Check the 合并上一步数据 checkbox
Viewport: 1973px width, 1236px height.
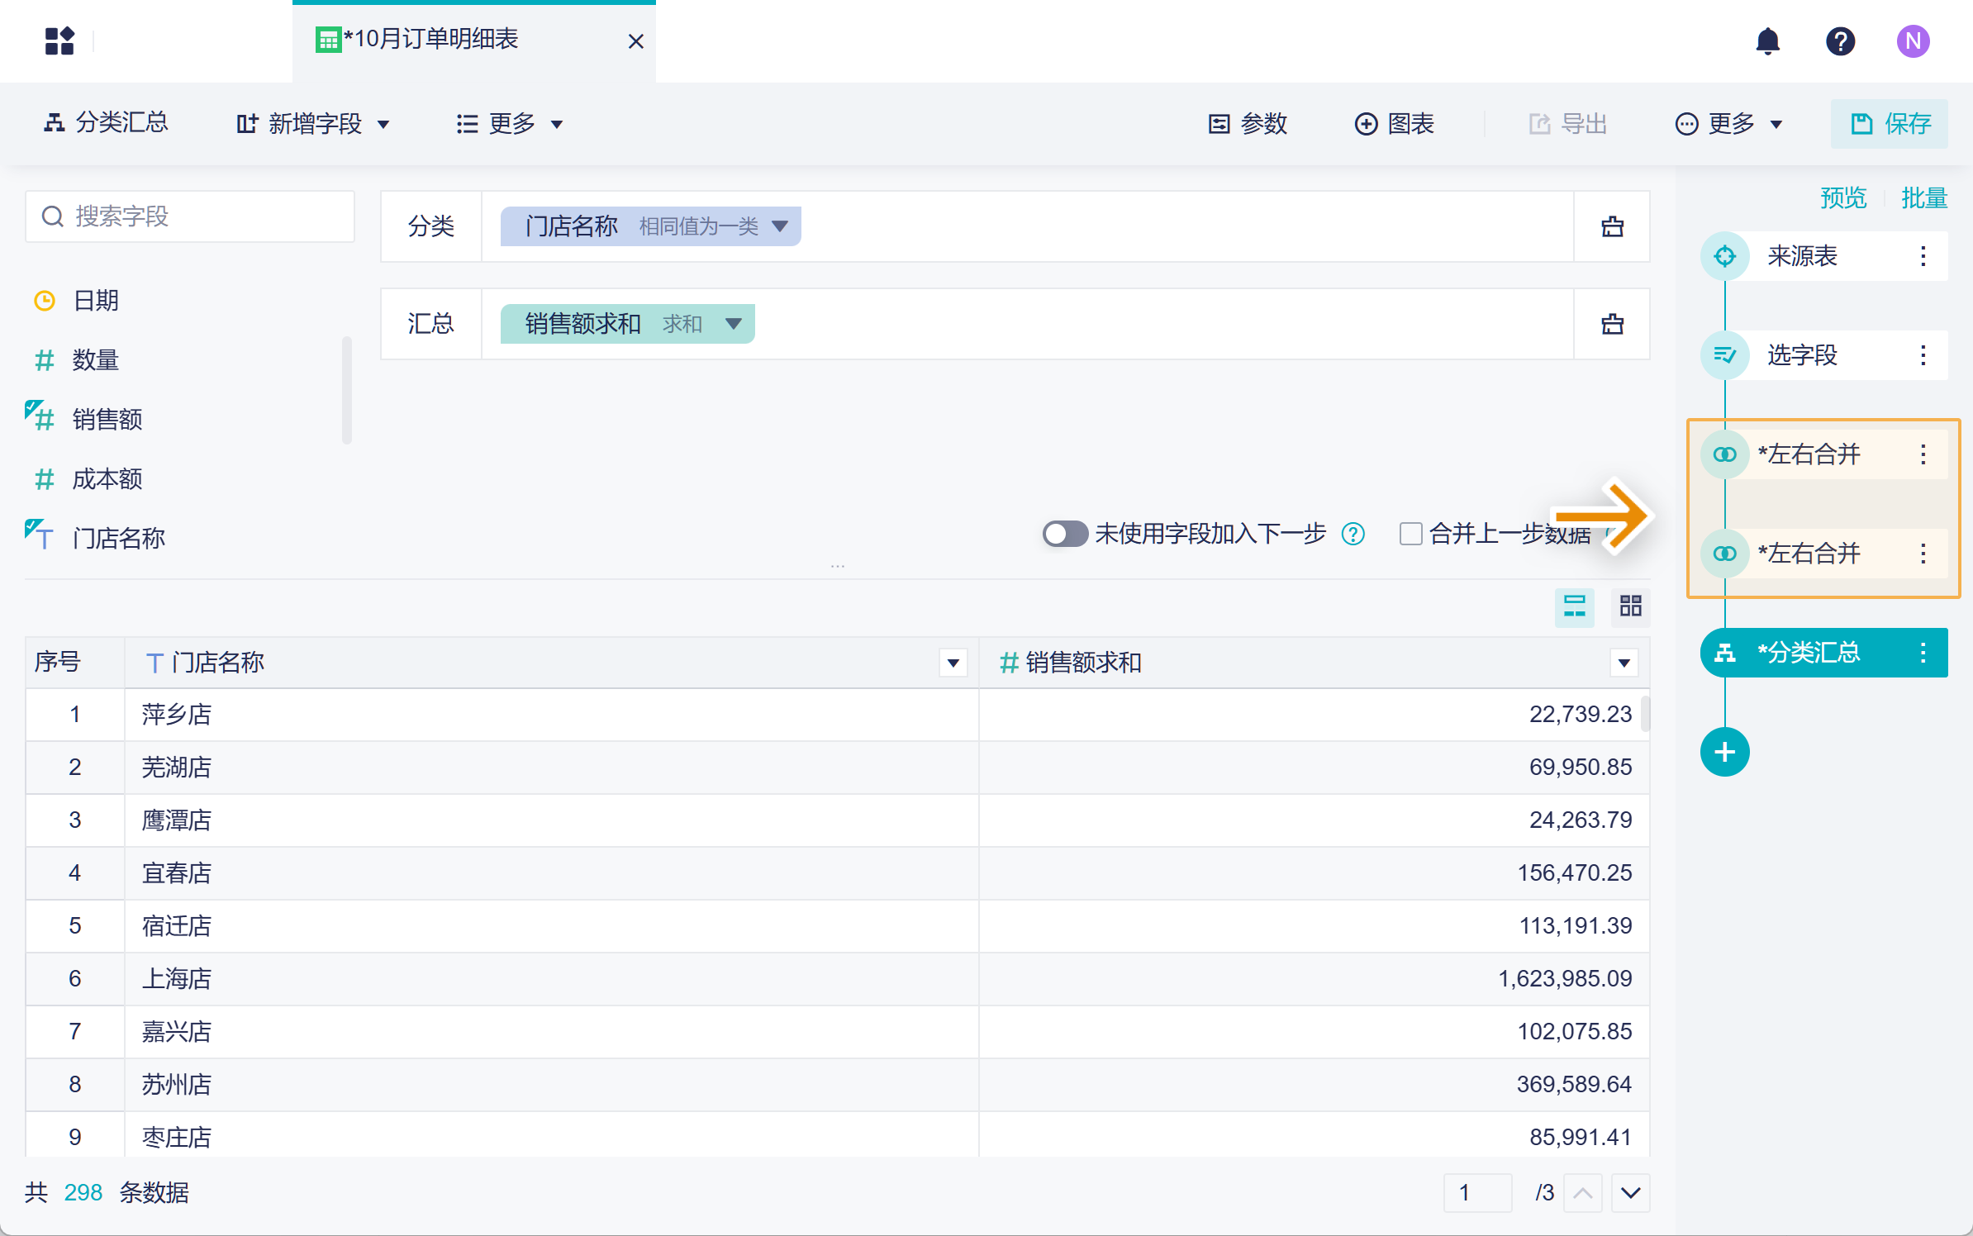[1410, 534]
